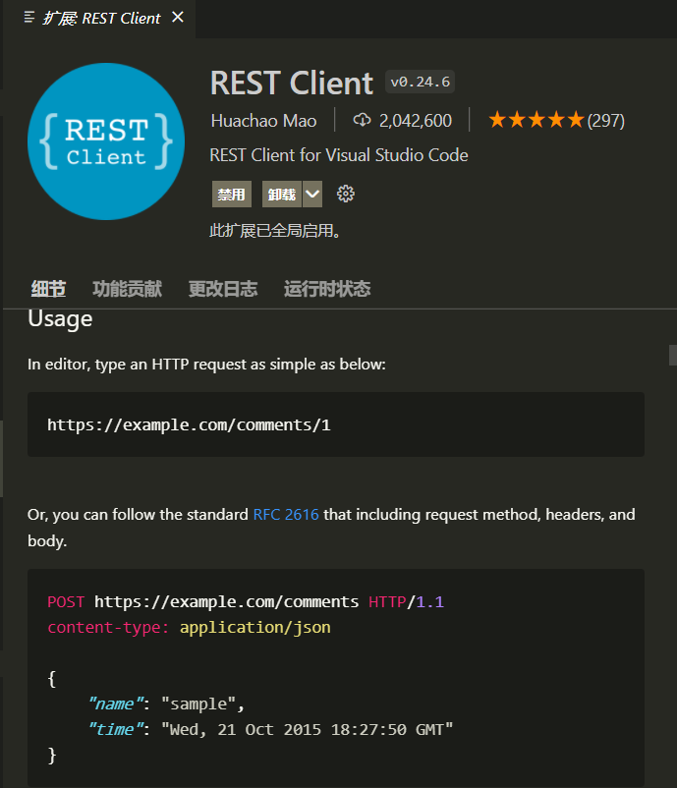Click the REST Client extension logo
The image size is (677, 788).
click(x=106, y=141)
